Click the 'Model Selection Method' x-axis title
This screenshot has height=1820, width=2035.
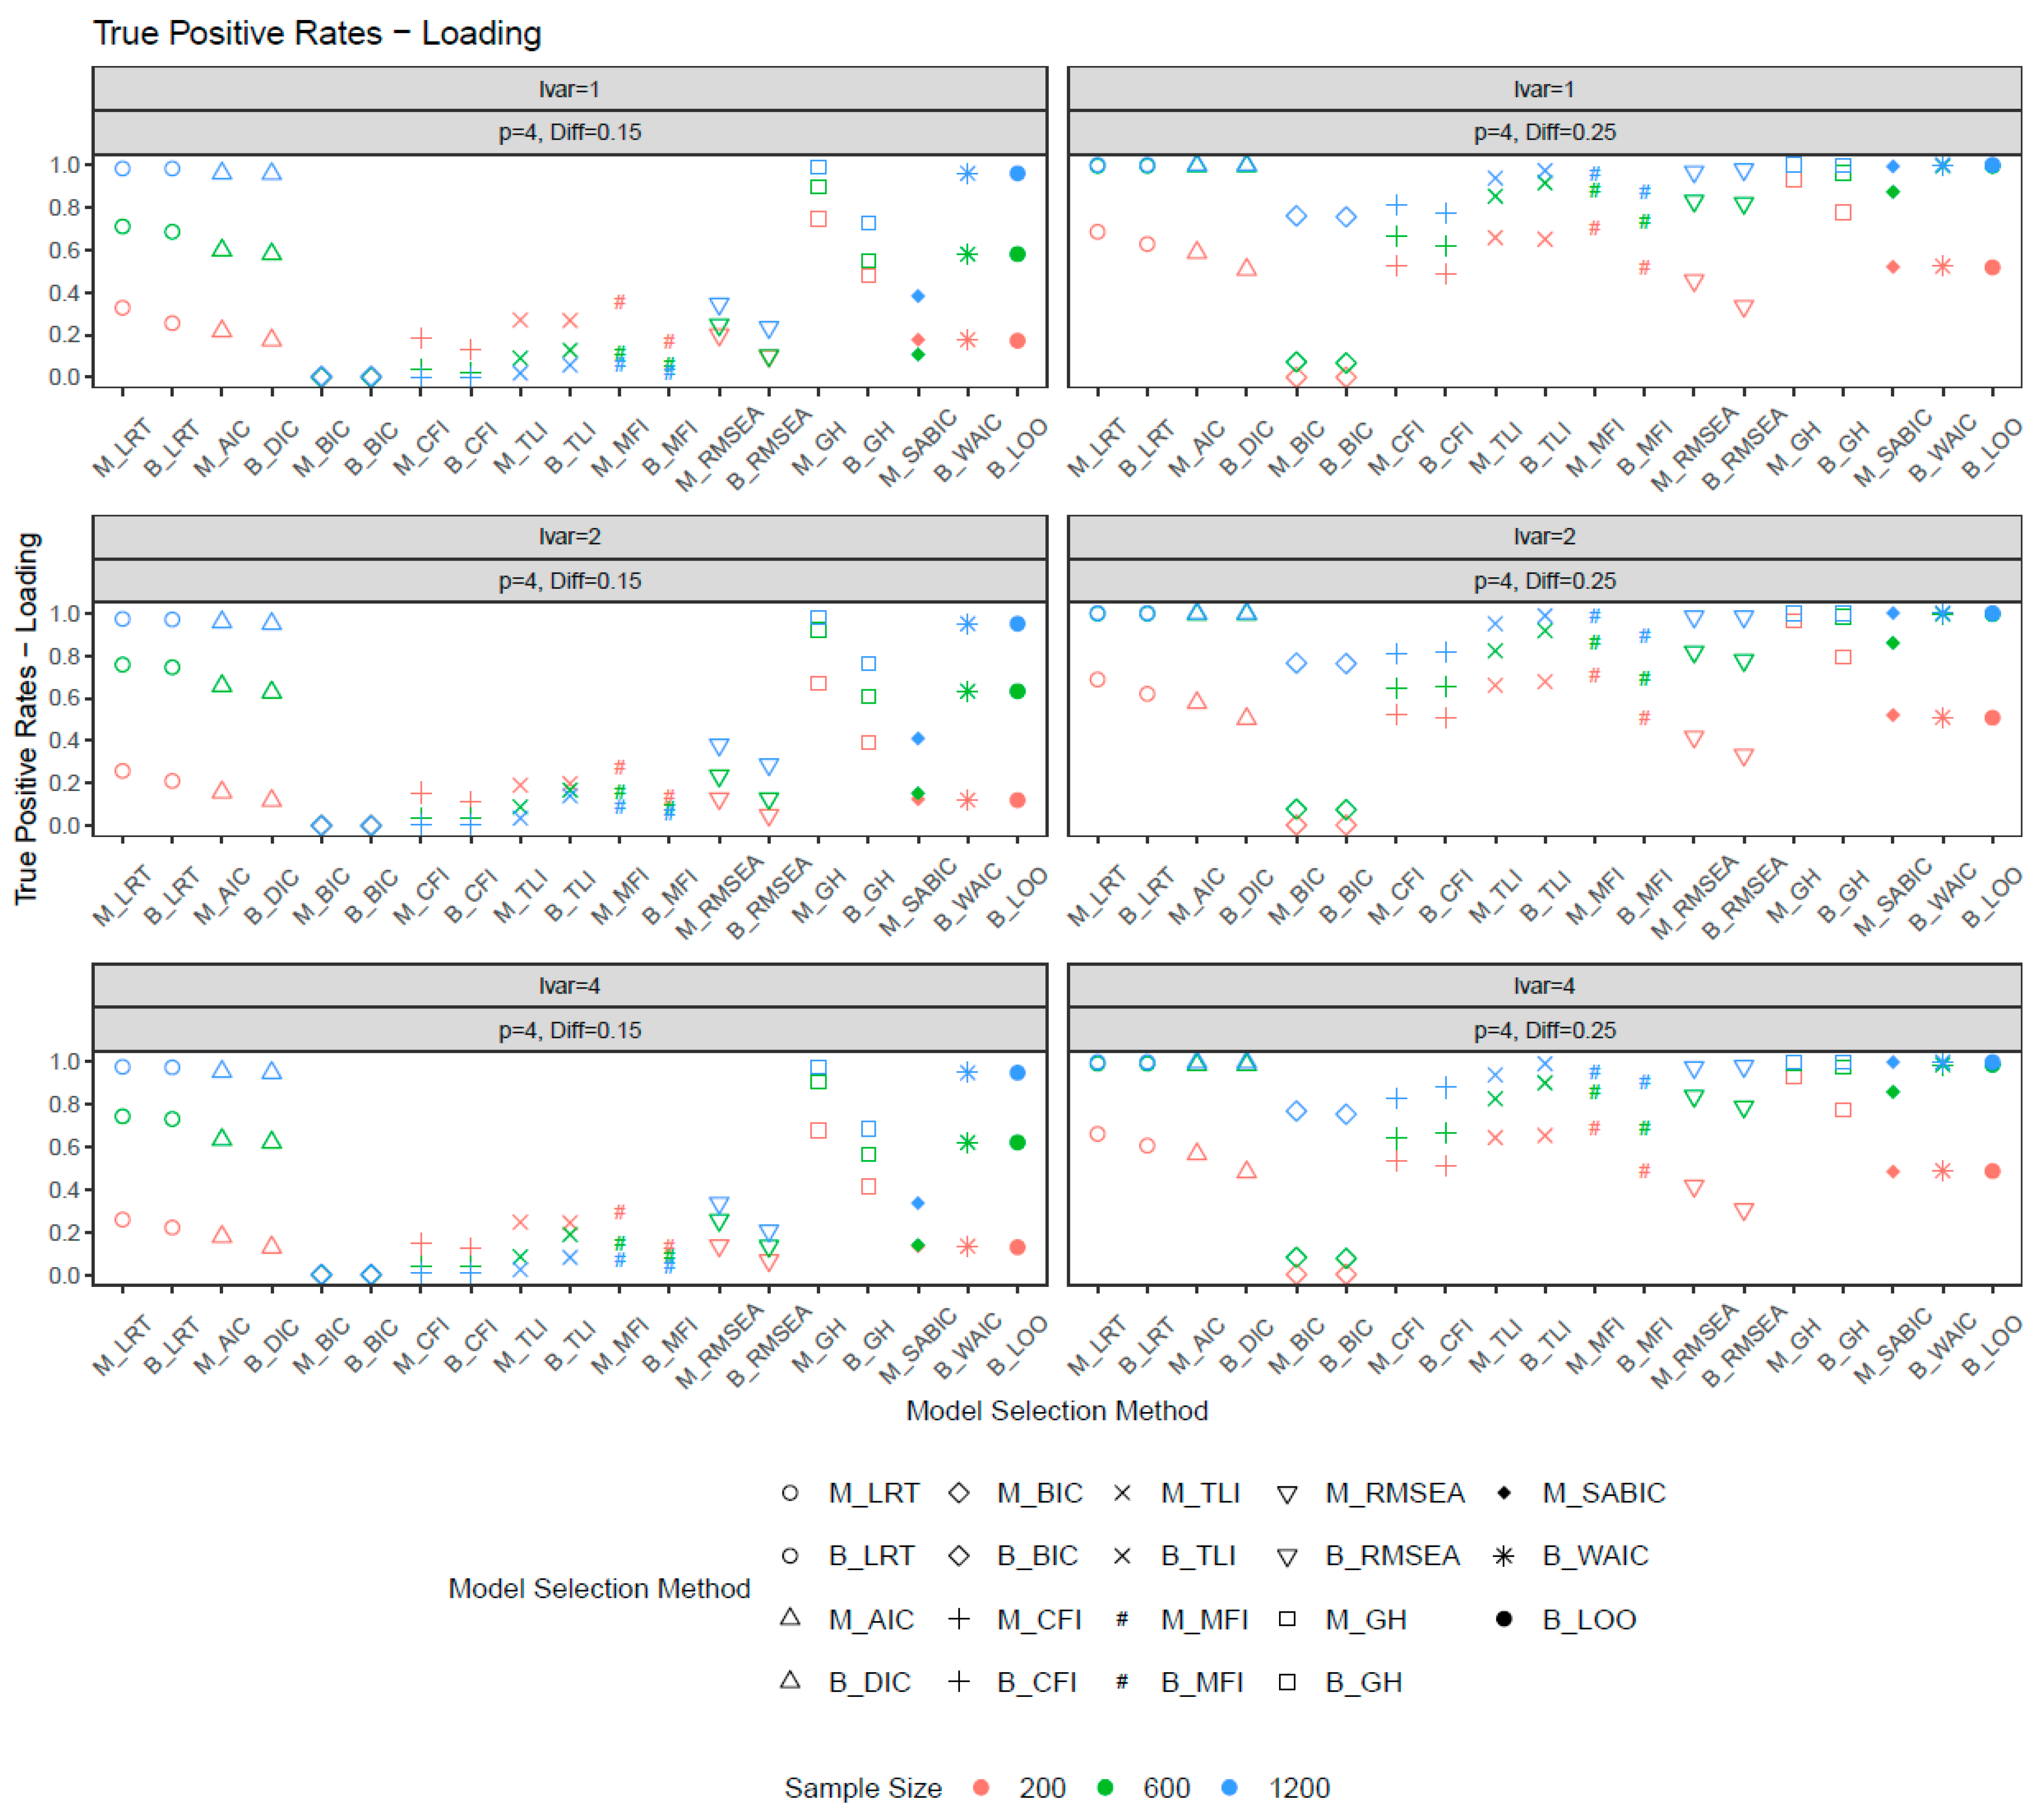coord(1057,1410)
